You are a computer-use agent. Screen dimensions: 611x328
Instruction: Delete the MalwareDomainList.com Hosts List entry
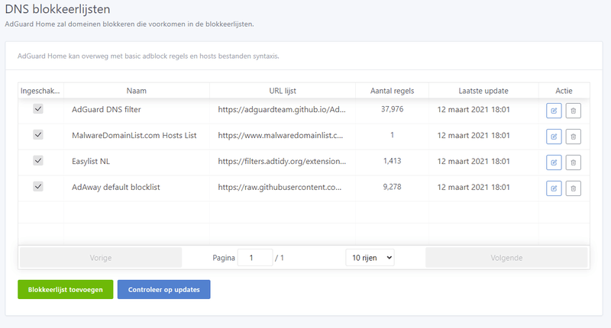[574, 137]
